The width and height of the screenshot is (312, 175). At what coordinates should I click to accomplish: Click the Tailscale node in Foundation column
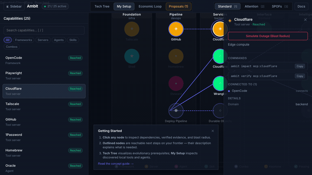click(132, 29)
